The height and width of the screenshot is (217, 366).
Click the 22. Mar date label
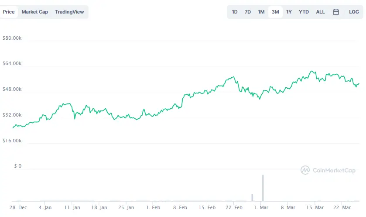pos(342,207)
